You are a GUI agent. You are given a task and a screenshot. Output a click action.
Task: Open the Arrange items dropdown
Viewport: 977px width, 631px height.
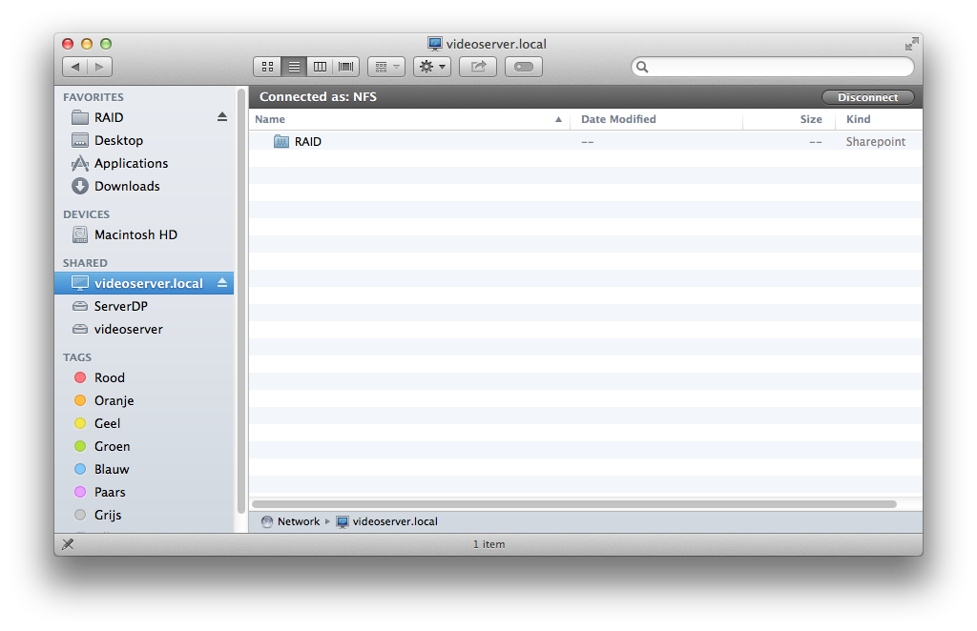click(386, 67)
